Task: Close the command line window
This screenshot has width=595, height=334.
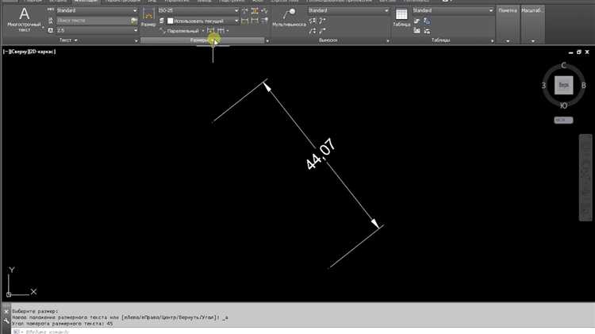Action: coord(6,312)
